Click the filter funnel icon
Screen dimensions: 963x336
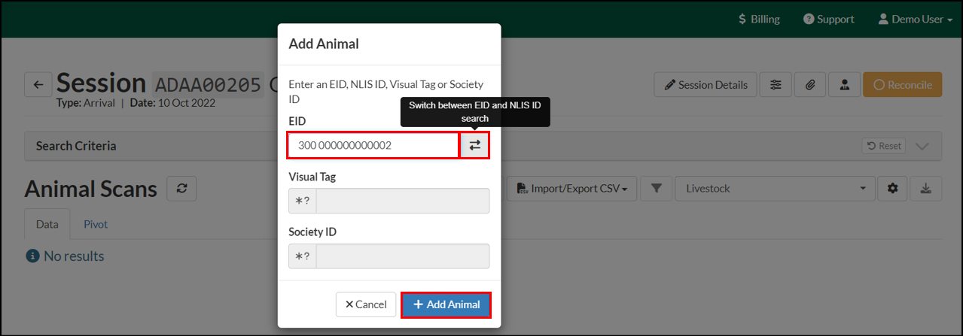tap(657, 189)
